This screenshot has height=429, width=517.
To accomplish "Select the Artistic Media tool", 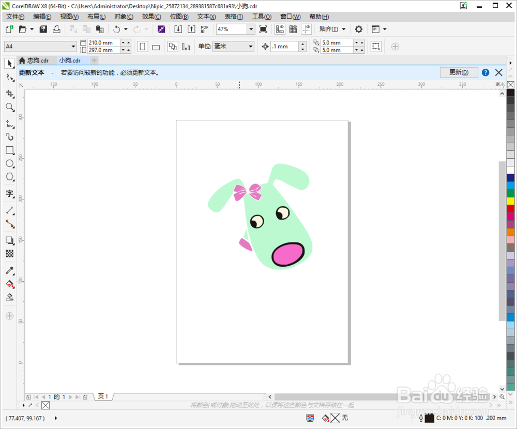I will click(9, 137).
